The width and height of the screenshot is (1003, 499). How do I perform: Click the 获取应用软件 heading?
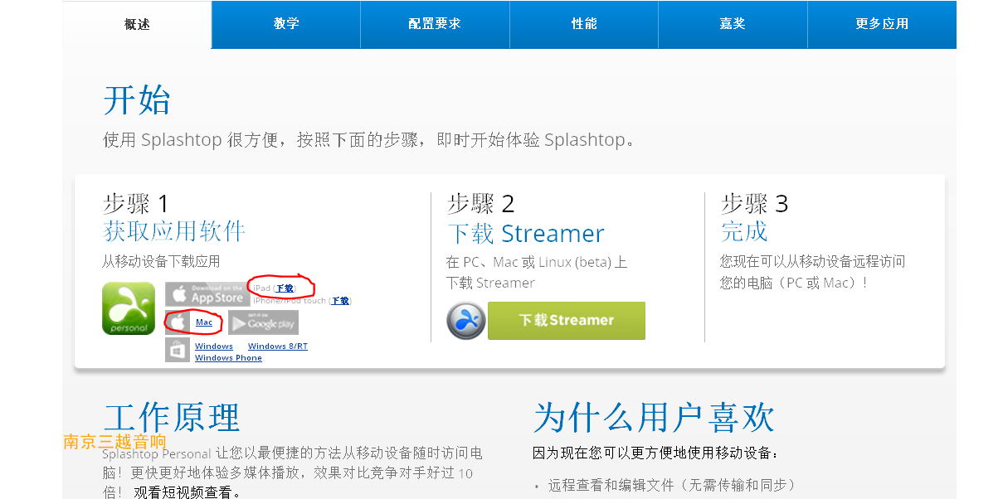[x=174, y=230]
